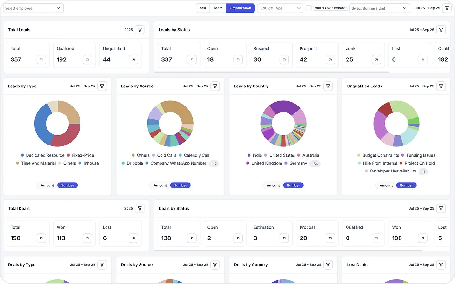Open details arrow for Junk leads
Screen dimensions: 455x284
pyautogui.click(x=376, y=59)
